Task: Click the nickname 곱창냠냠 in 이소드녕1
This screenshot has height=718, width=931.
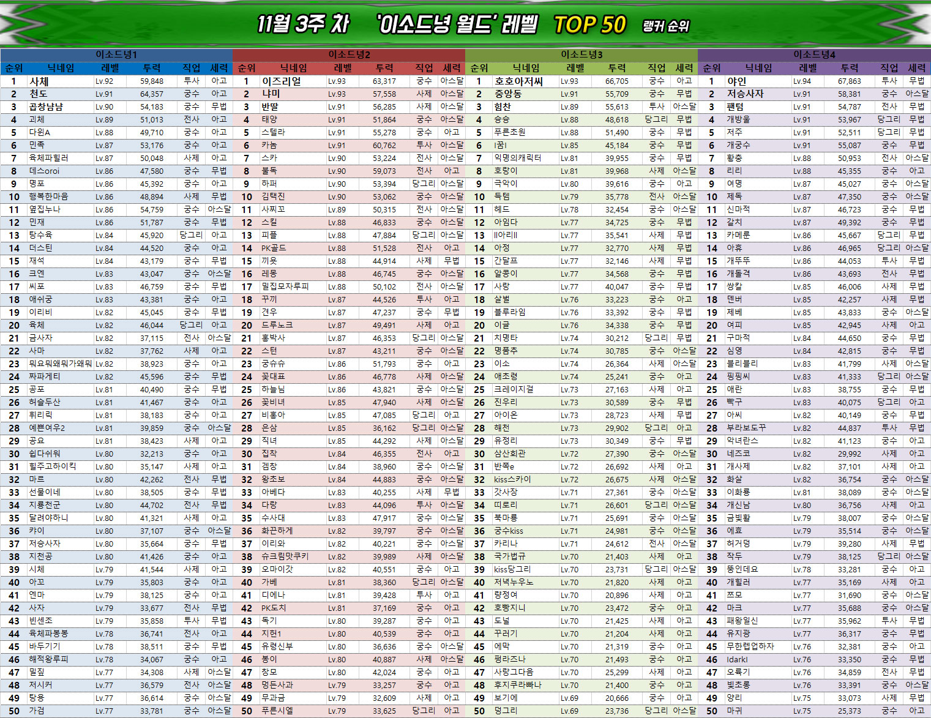Action: (x=46, y=107)
